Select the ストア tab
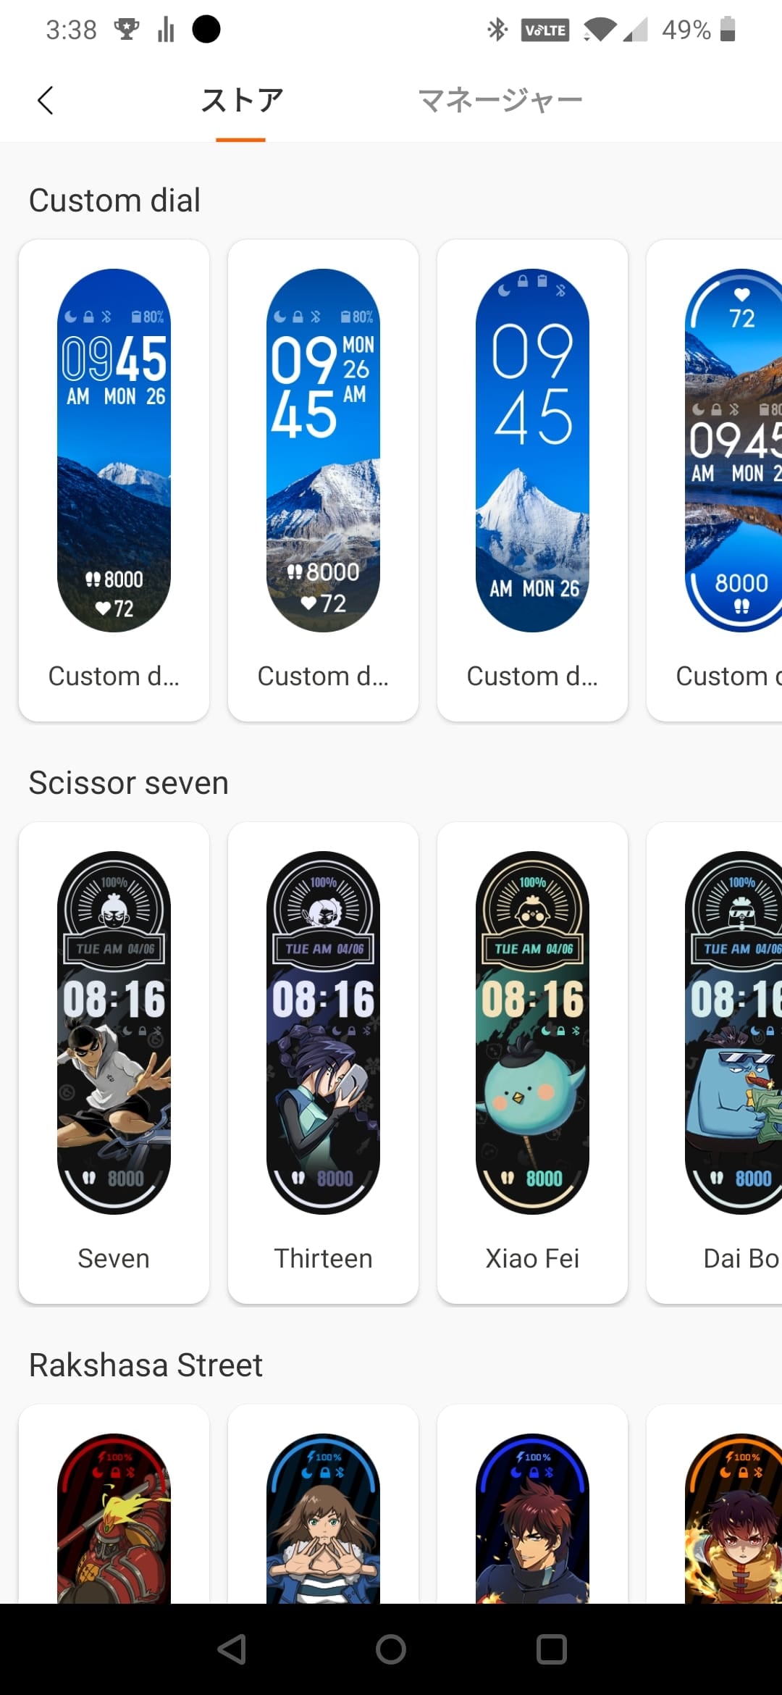The image size is (782, 1695). click(x=241, y=100)
